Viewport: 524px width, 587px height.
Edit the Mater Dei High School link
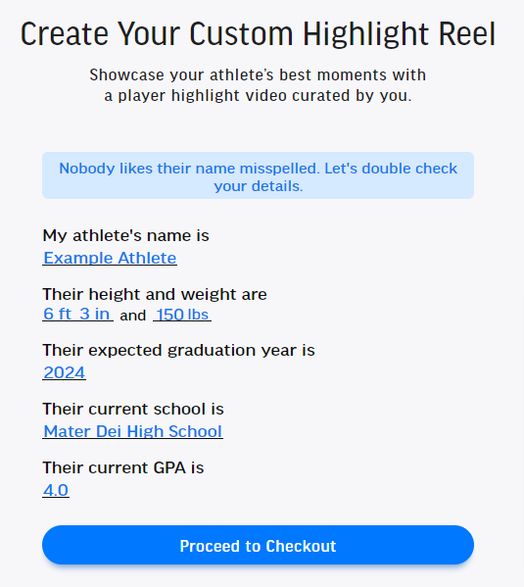[132, 431]
